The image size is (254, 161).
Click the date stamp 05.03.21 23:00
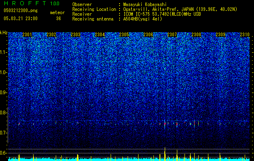coord(21,19)
